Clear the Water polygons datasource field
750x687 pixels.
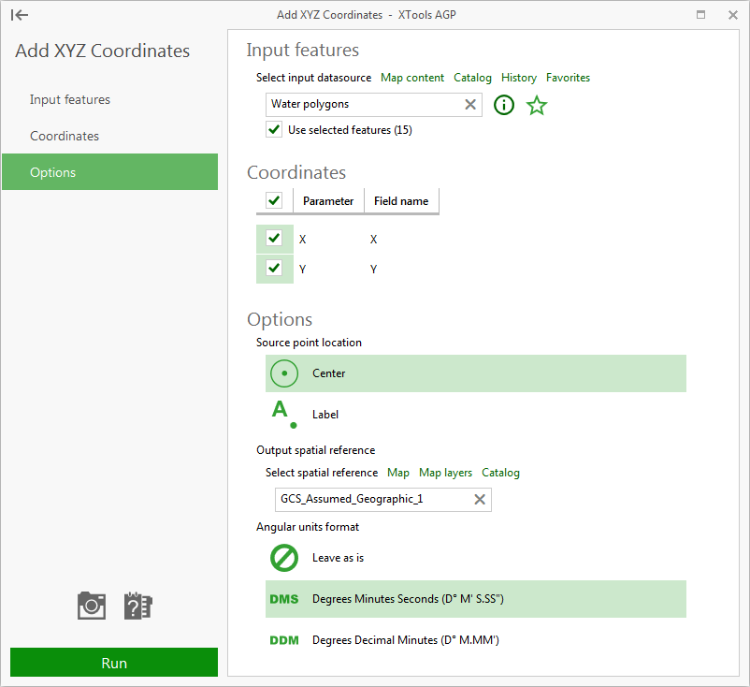point(469,104)
